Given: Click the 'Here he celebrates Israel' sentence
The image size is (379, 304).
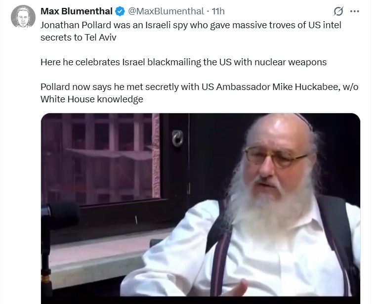Looking at the screenshot, I should point(183,62).
